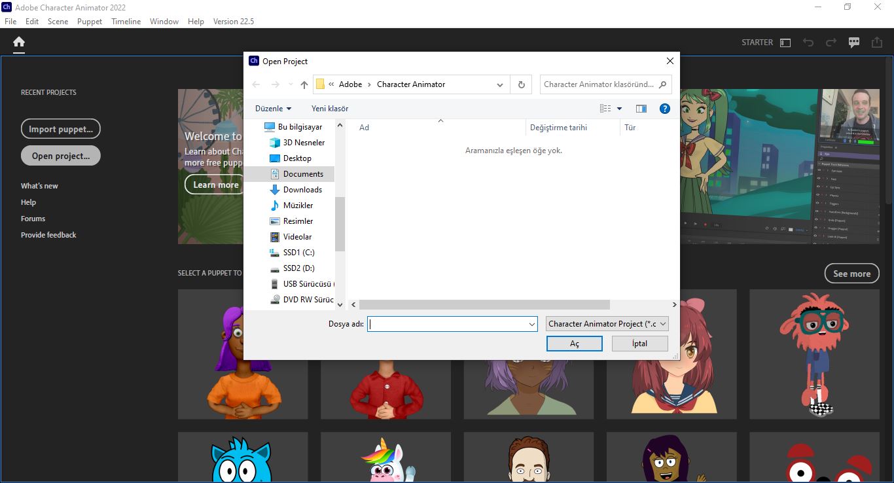Click Yeni klasör in the dialog toolbar
Viewport: 894px width, 483px height.
click(330, 109)
